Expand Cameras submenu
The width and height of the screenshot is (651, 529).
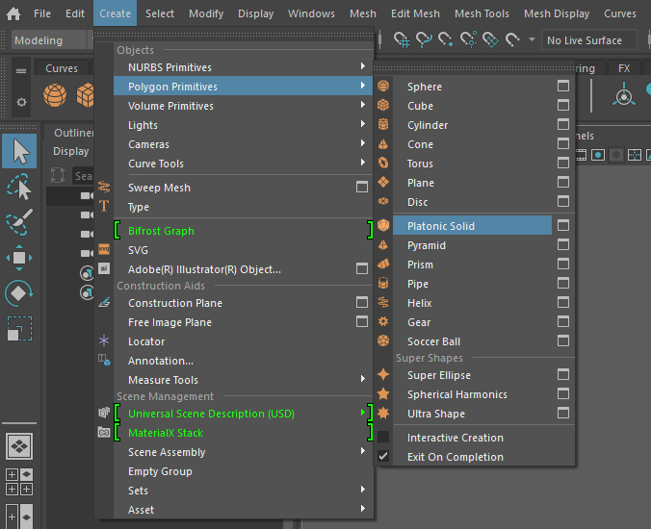[x=245, y=144]
